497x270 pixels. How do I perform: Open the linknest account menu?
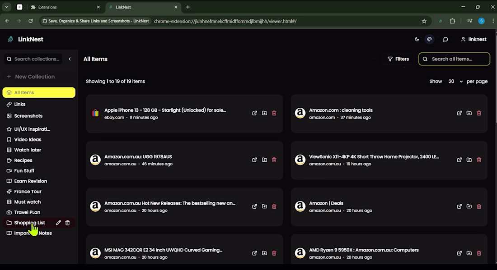click(x=474, y=39)
